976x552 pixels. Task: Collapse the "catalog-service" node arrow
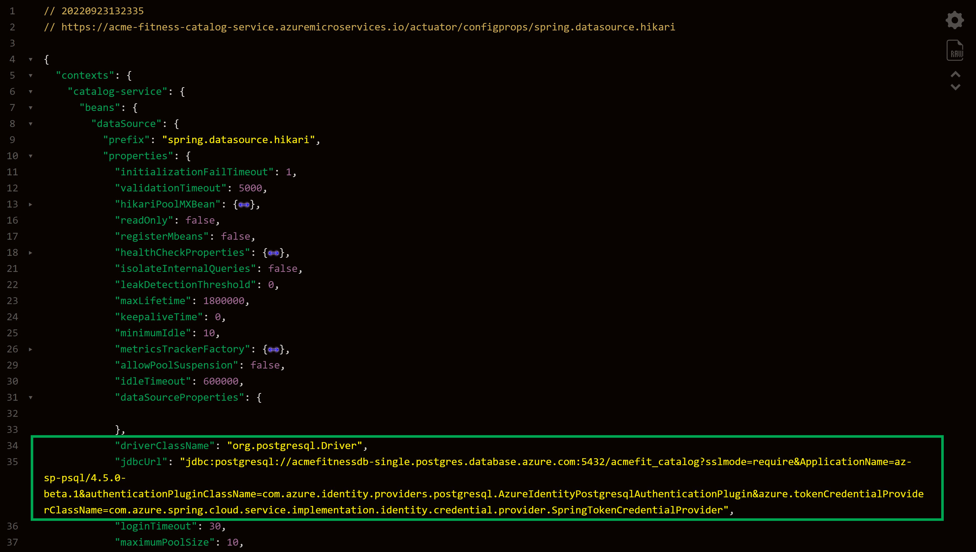(31, 92)
